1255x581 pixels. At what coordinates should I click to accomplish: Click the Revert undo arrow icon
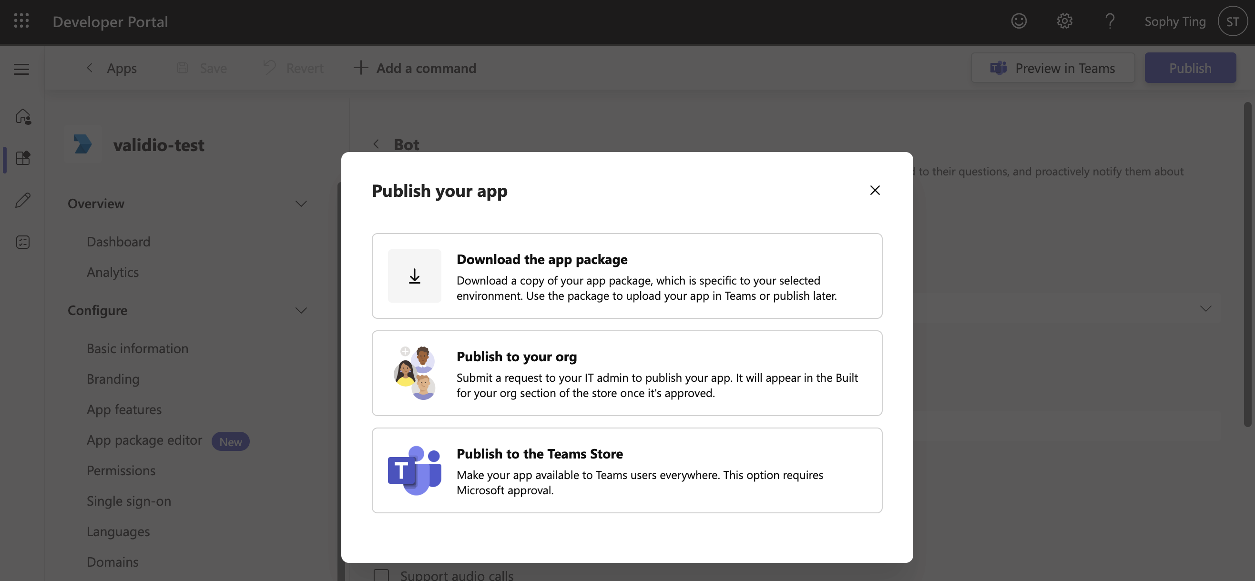[x=269, y=68]
